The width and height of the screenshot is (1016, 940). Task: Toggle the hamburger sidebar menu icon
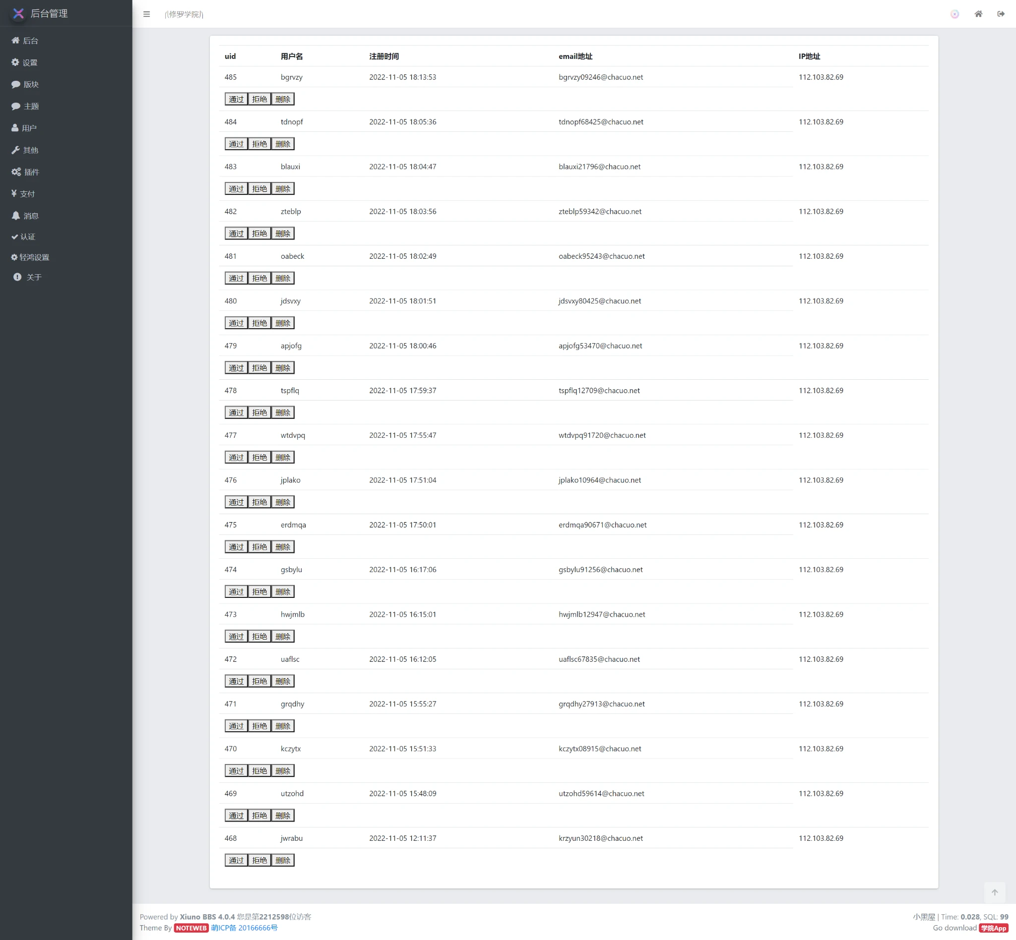tap(147, 14)
